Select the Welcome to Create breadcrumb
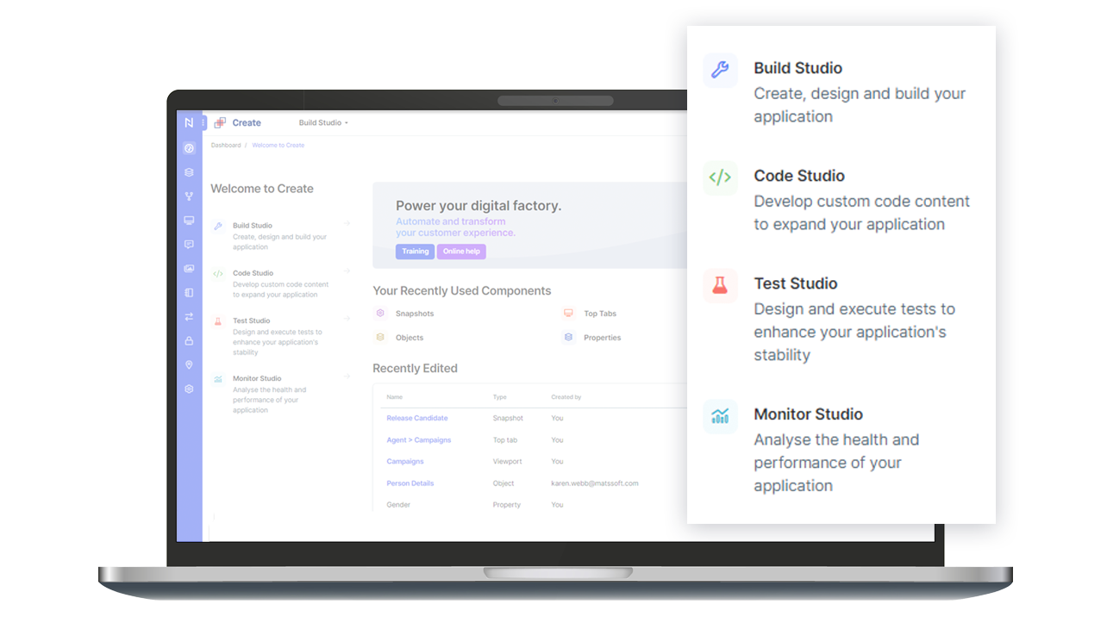 (x=278, y=145)
